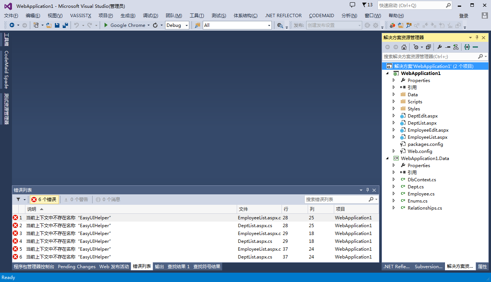Viewport: 491px width, 282px height.
Task: Click the 快速启动 quick launch box
Action: coord(415,5)
